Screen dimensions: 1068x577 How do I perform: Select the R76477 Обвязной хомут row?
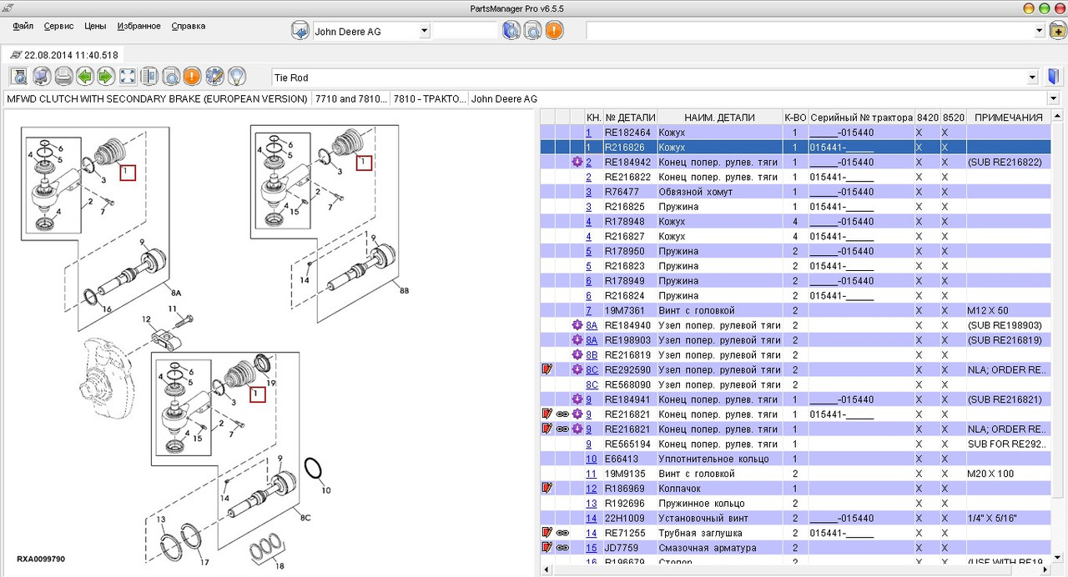[796, 192]
